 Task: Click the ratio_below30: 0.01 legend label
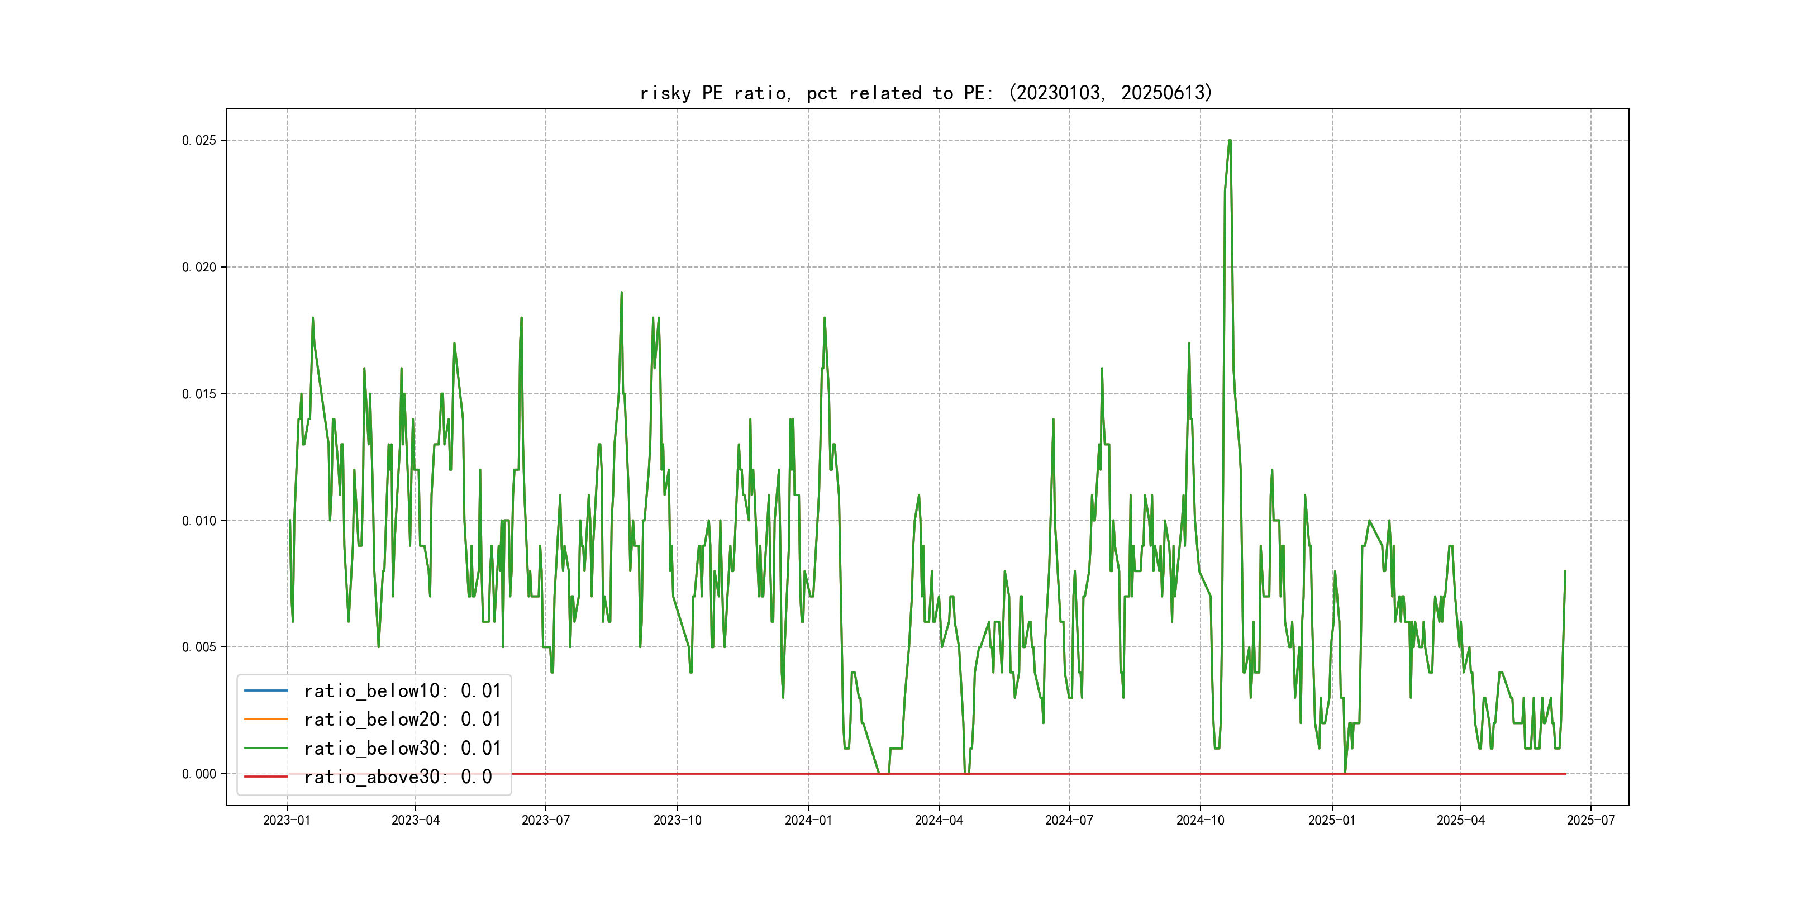point(402,747)
